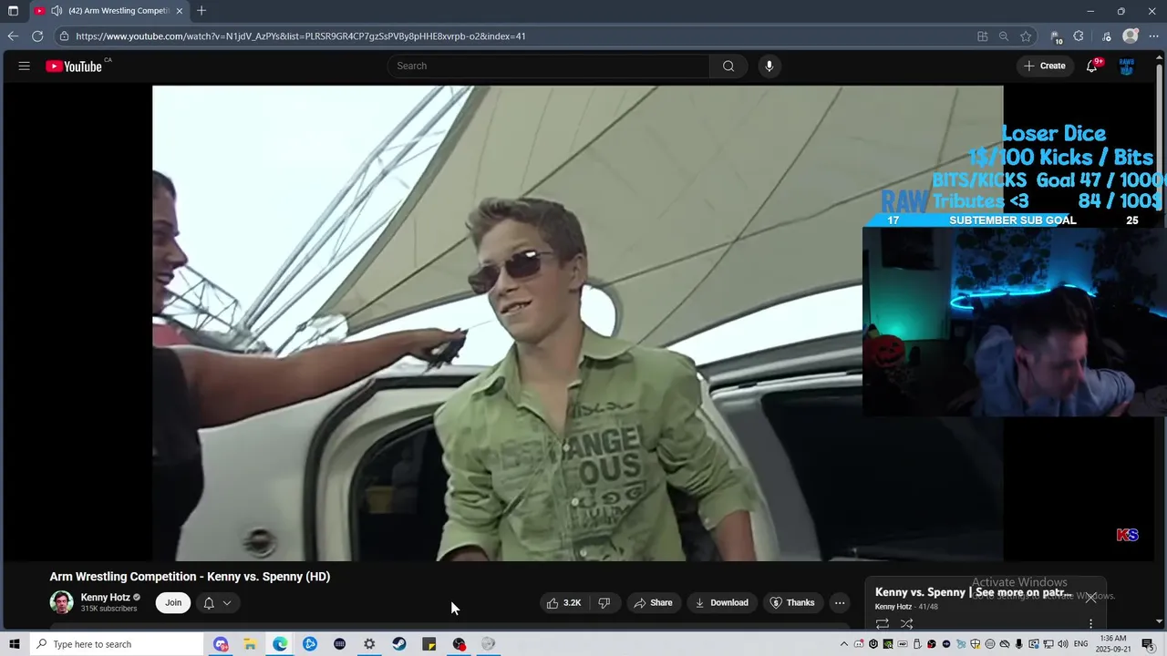Image resolution: width=1167 pixels, height=656 pixels.
Task: Close the Arm Wrestling tab
Action: pyautogui.click(x=180, y=11)
